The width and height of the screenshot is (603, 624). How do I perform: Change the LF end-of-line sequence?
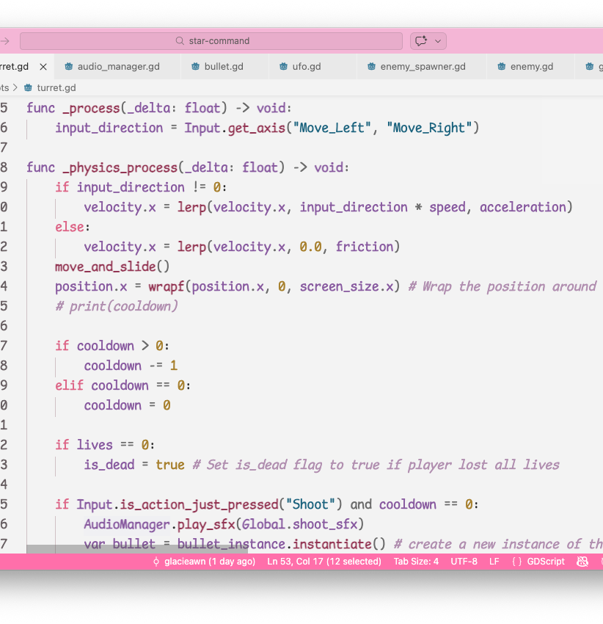pos(494,562)
